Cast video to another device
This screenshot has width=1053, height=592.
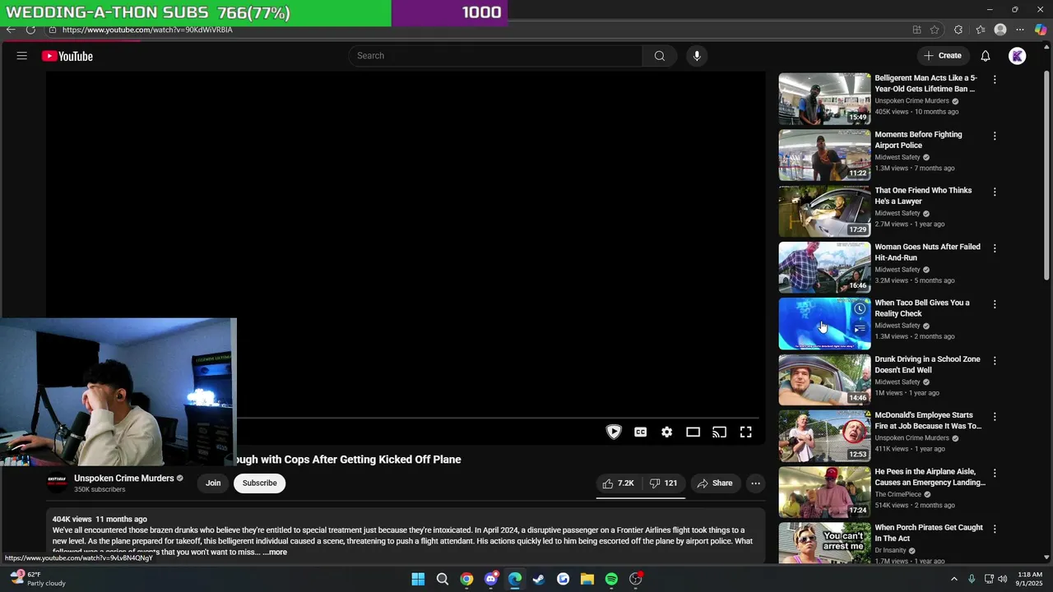pyautogui.click(x=720, y=432)
